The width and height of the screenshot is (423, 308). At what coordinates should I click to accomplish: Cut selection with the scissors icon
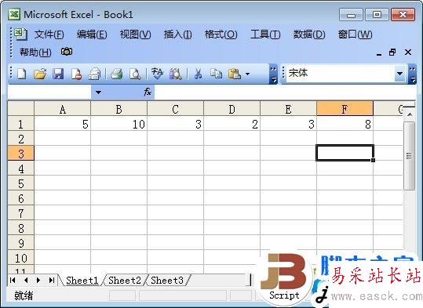pos(198,74)
